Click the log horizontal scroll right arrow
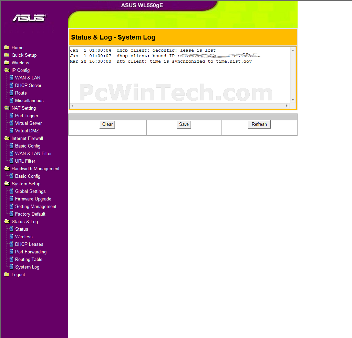 [x=287, y=106]
